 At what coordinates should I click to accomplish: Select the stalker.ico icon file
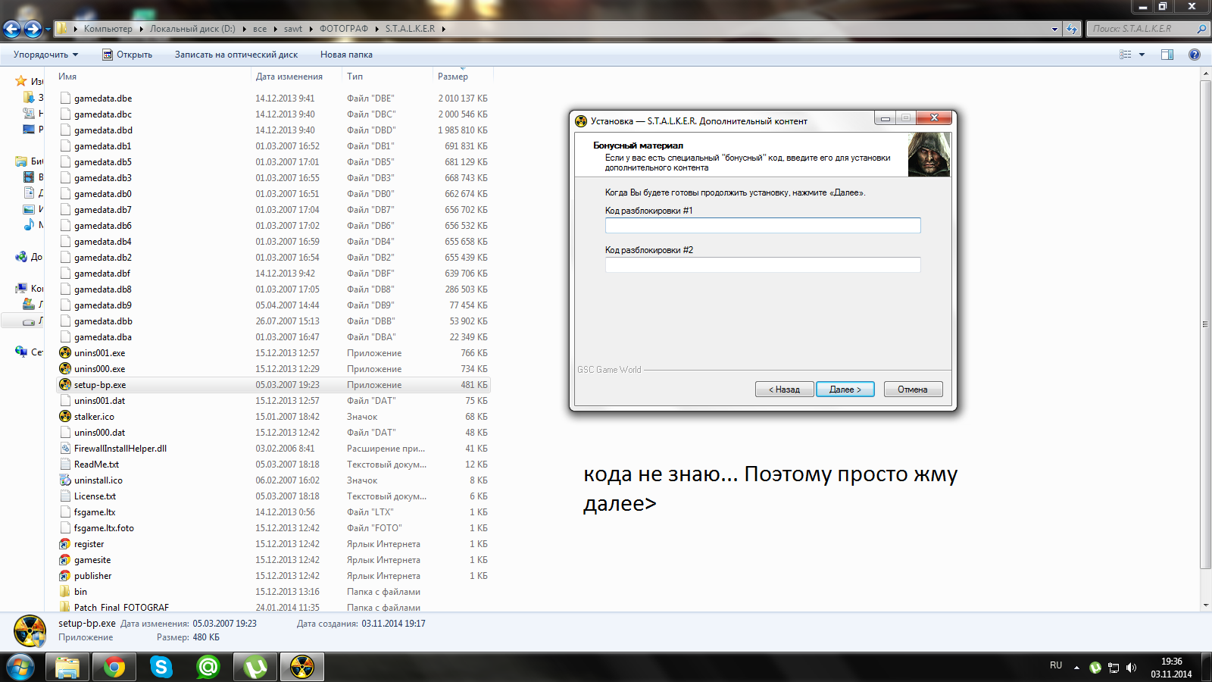click(65, 417)
